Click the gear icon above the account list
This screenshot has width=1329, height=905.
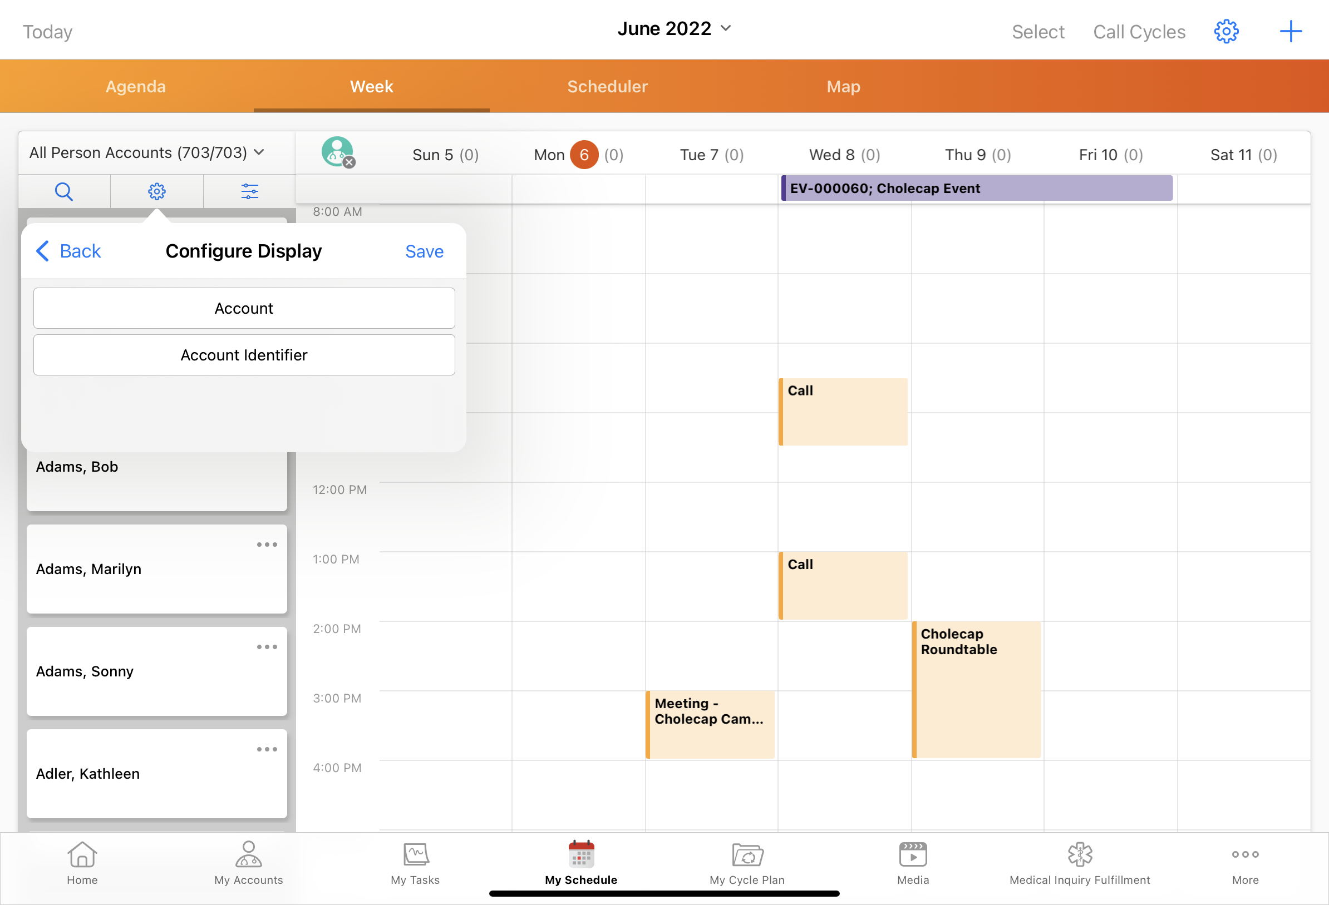[157, 191]
